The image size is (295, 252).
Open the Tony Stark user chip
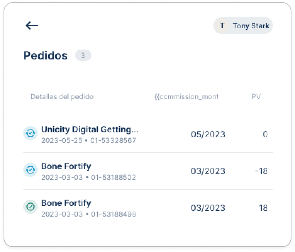(x=243, y=25)
